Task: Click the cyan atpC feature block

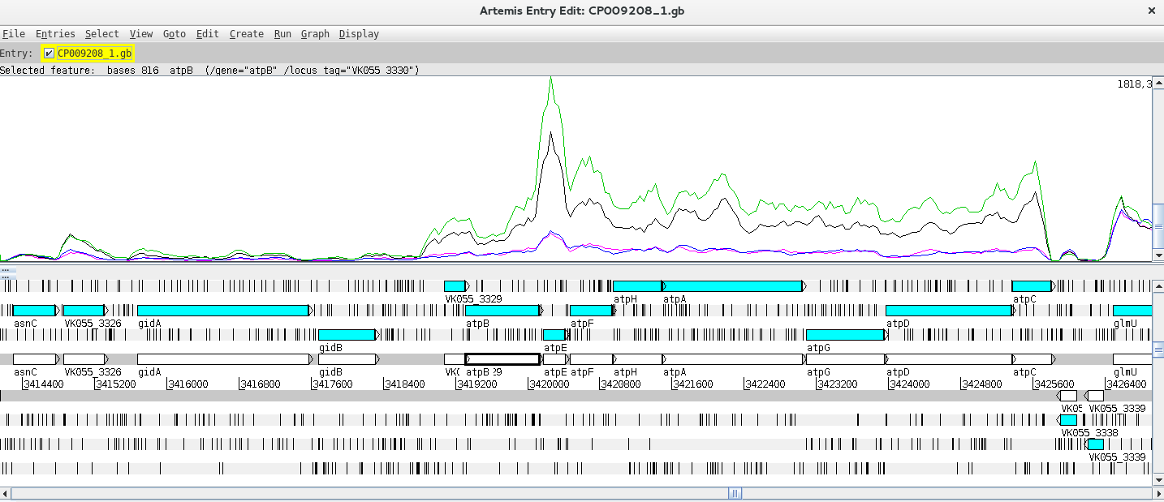Action: pyautogui.click(x=1031, y=286)
